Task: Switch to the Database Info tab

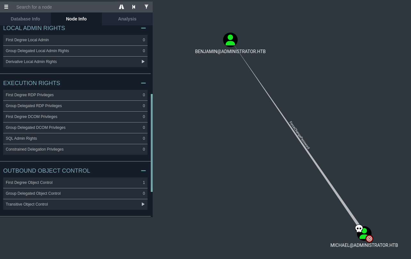Action: 25,19
